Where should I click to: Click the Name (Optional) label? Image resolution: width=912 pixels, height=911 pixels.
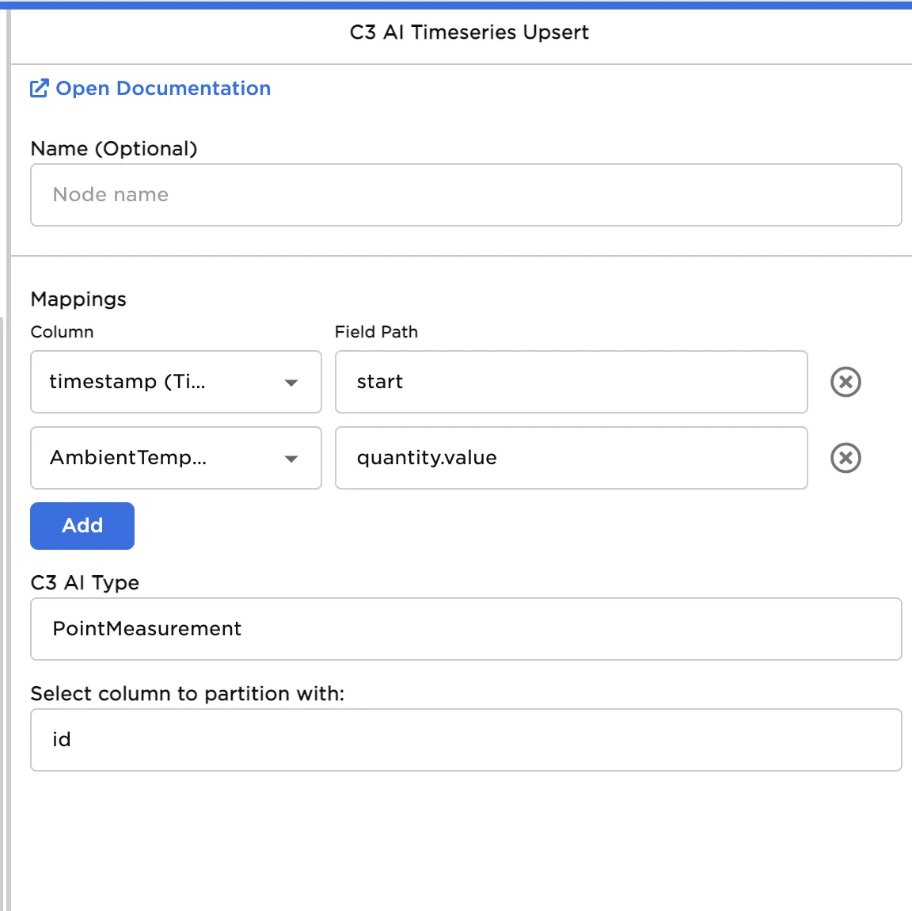(x=113, y=148)
